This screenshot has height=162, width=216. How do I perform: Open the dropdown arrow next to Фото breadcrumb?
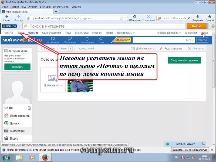tap(70, 48)
